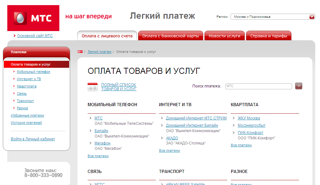Open Квартплата in sidebar

point(27,86)
